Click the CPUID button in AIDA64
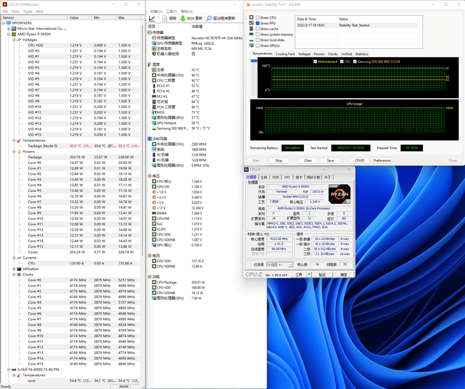 pos(359,160)
